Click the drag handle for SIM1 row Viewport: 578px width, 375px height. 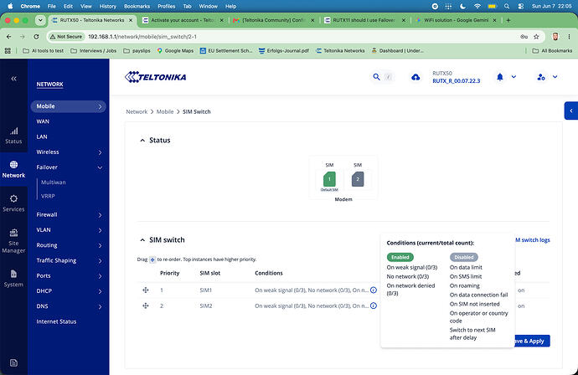coord(146,290)
